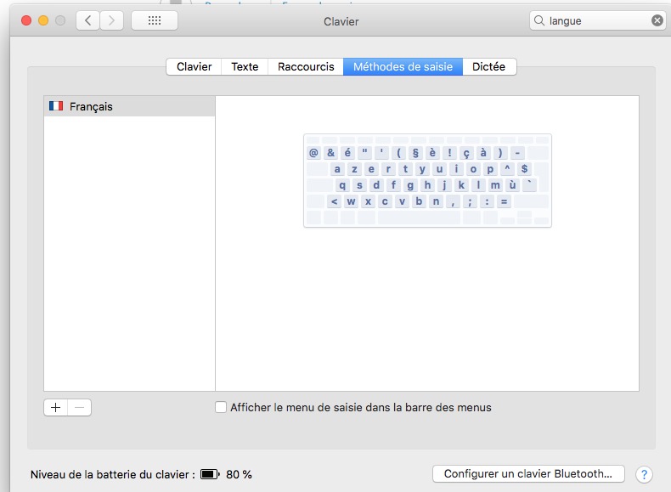Click Configurer un clavier Bluetooth button
Viewport: 671px width, 492px height.
527,474
